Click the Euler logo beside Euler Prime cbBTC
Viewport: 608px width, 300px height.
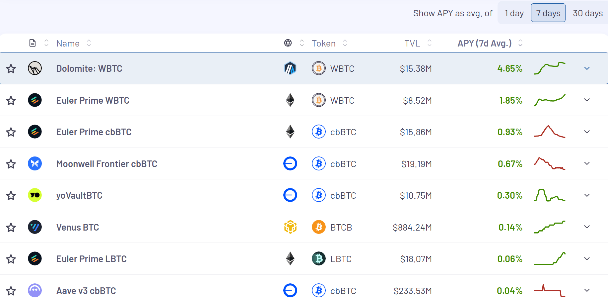click(35, 132)
